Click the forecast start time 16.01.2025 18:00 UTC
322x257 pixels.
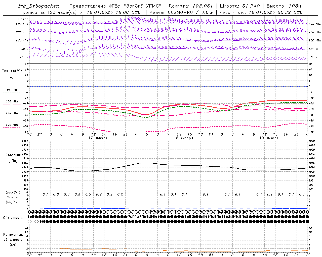click(x=114, y=12)
